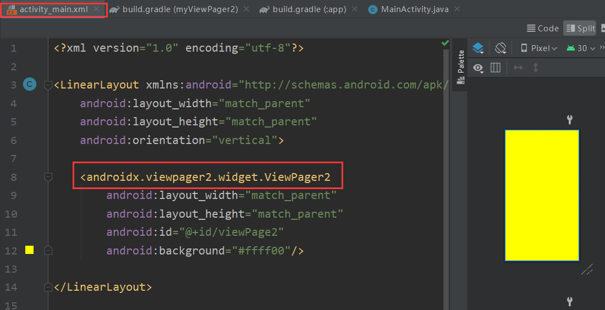Open the Palette side panel

click(x=461, y=67)
